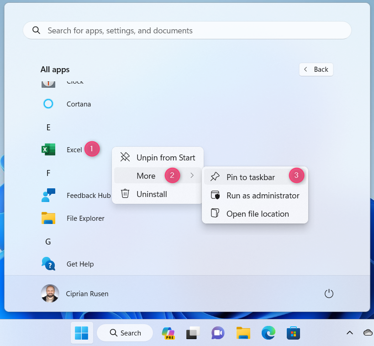Focus the Search for apps input field
The height and width of the screenshot is (346, 374).
pos(187,30)
